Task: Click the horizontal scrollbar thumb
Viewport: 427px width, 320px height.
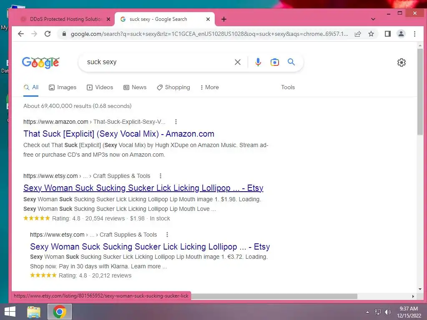Action: pos(274,296)
